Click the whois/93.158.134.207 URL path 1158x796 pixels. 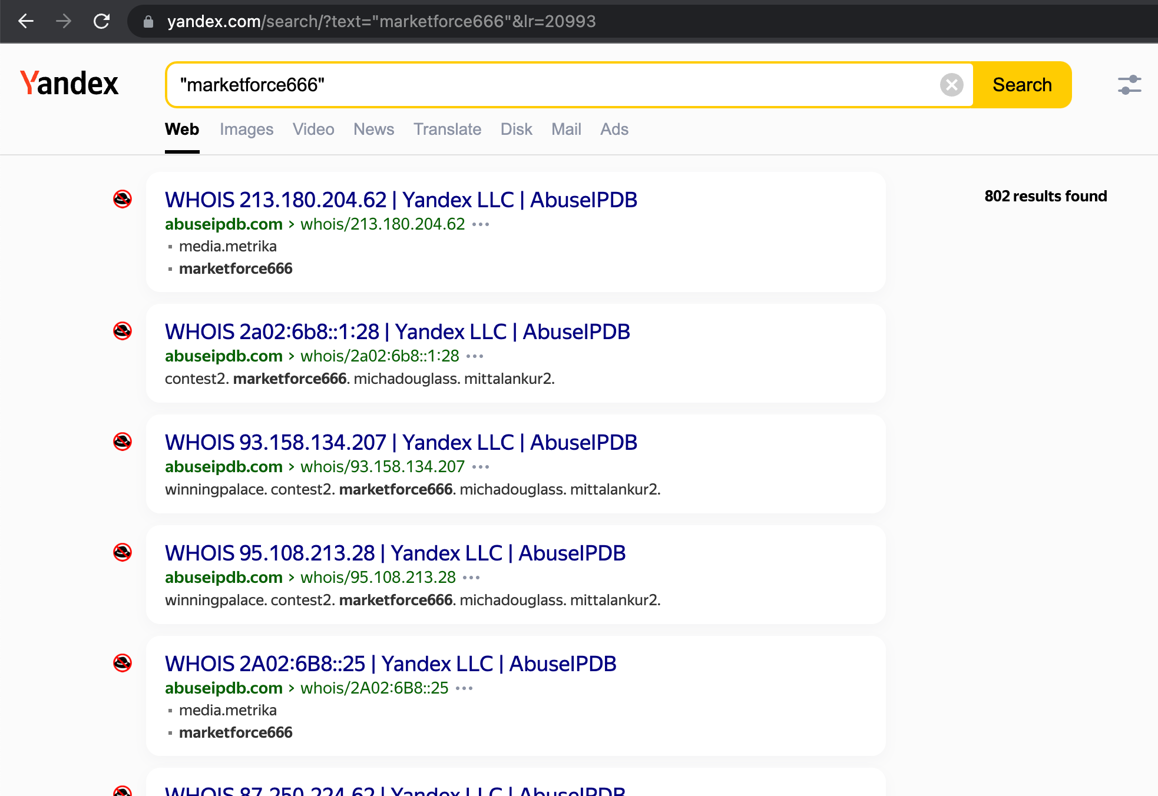coord(382,467)
